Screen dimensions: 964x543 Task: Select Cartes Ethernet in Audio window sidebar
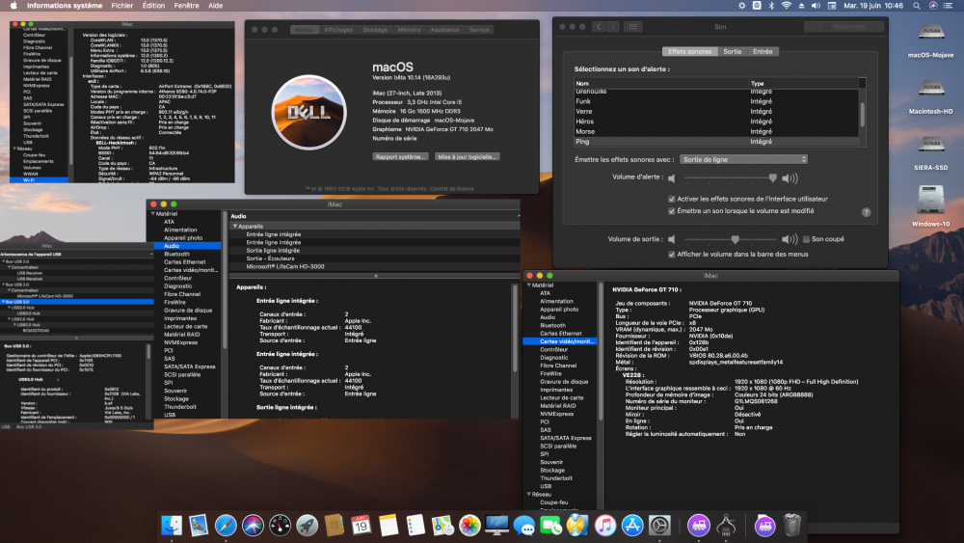[184, 262]
